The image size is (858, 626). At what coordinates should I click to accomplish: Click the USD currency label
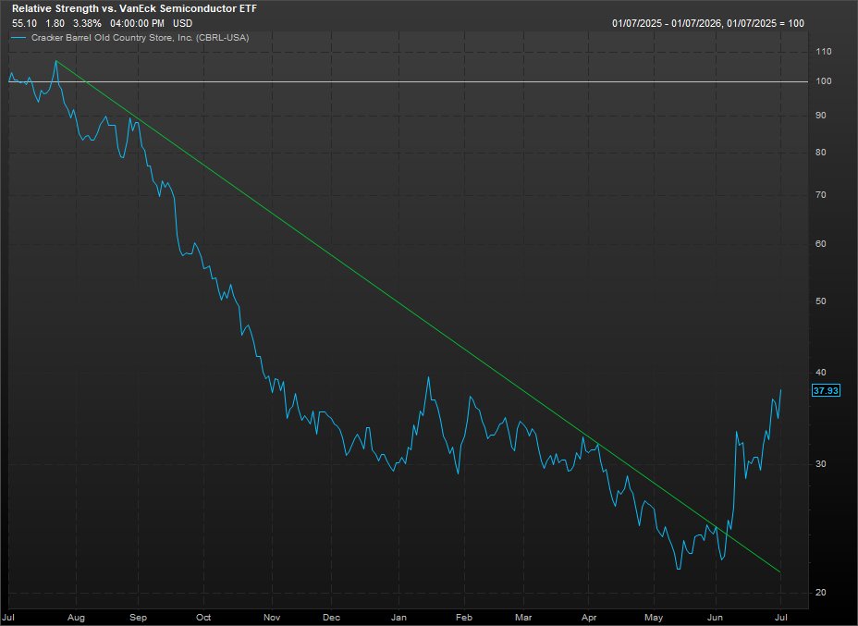(182, 23)
